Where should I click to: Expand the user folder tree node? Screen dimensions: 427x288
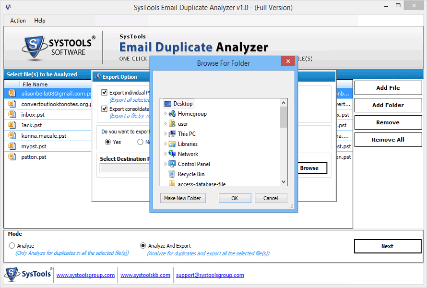166,124
